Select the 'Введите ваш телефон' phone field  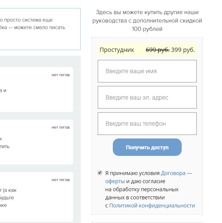click(147, 123)
